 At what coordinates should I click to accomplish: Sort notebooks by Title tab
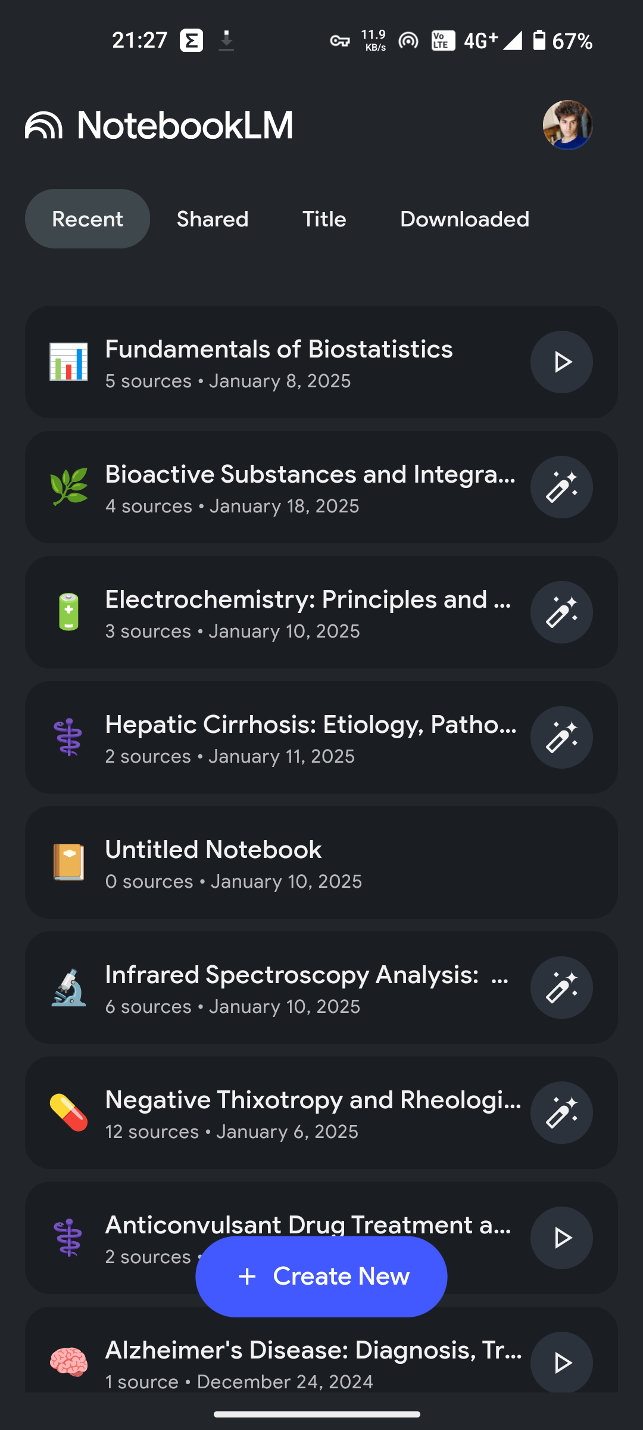click(x=324, y=219)
